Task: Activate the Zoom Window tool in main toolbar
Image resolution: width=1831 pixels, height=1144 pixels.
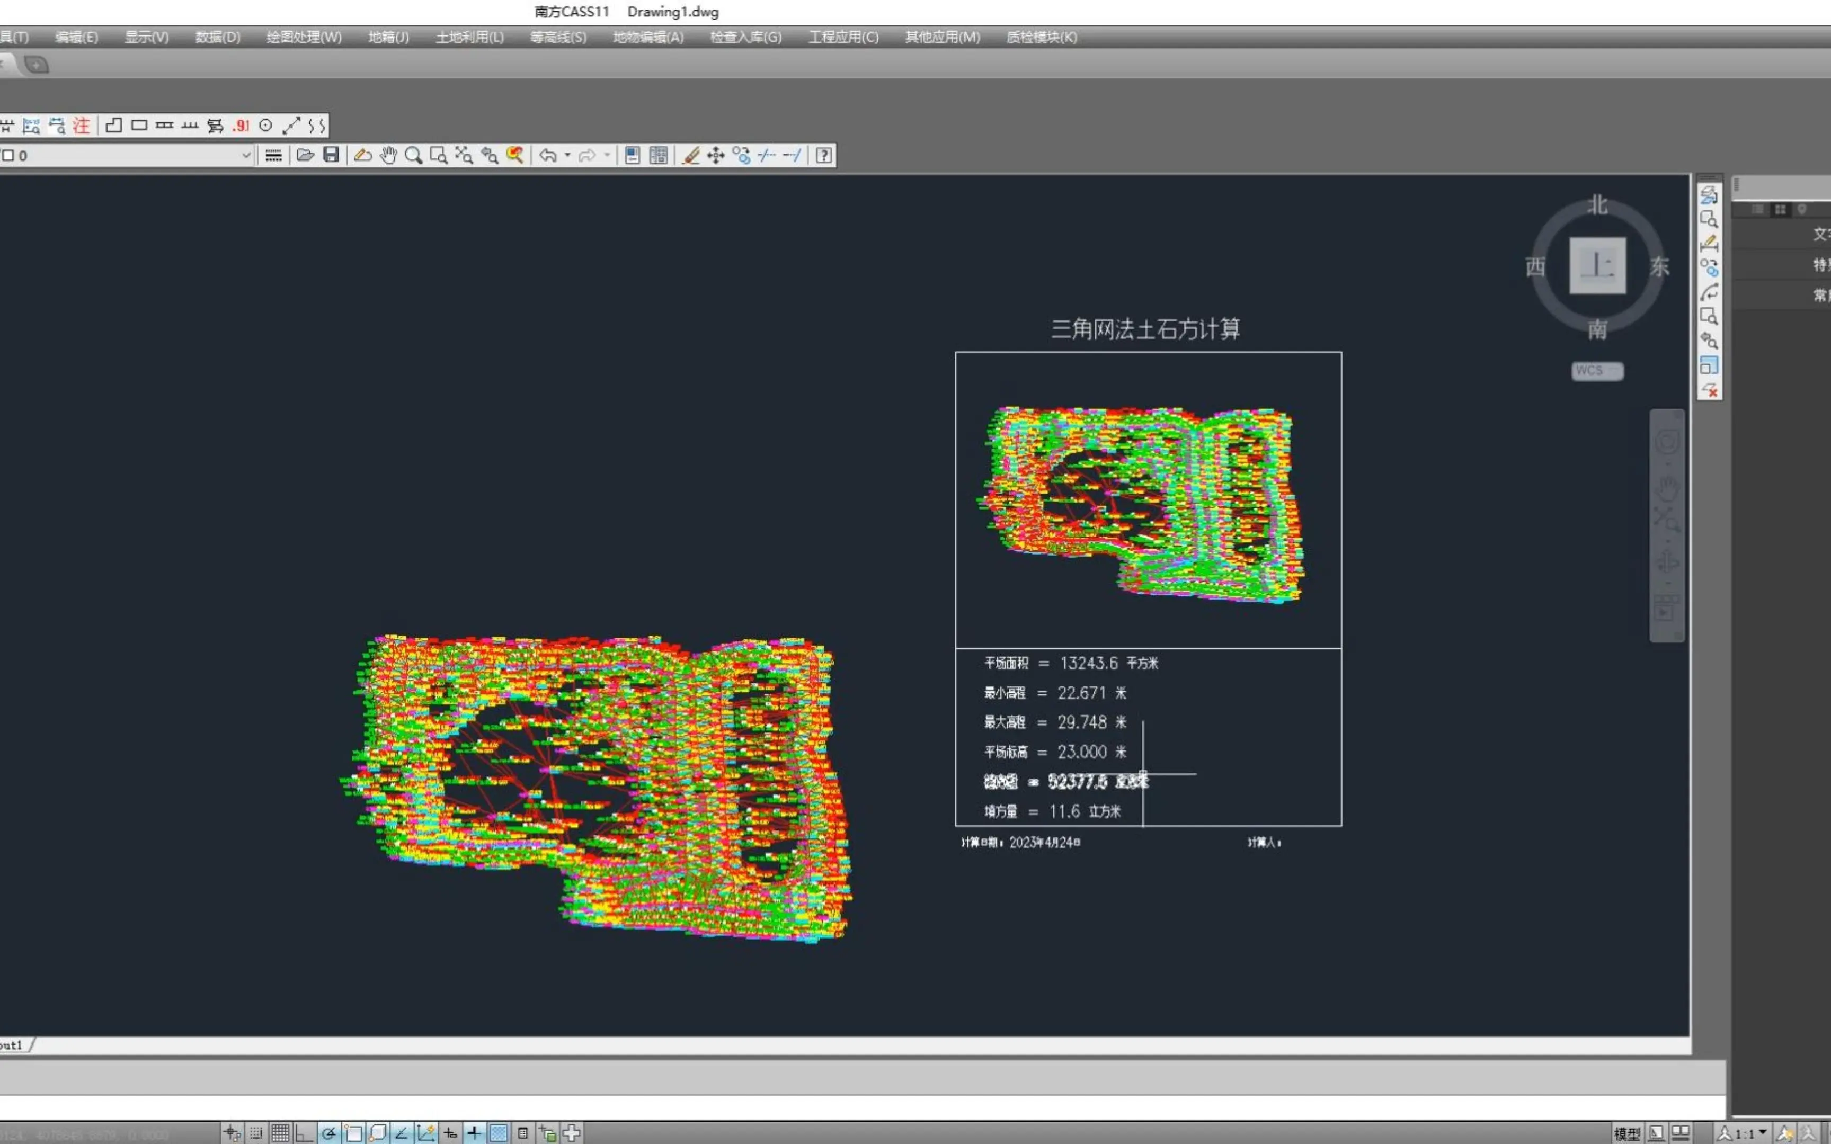Action: (x=439, y=155)
